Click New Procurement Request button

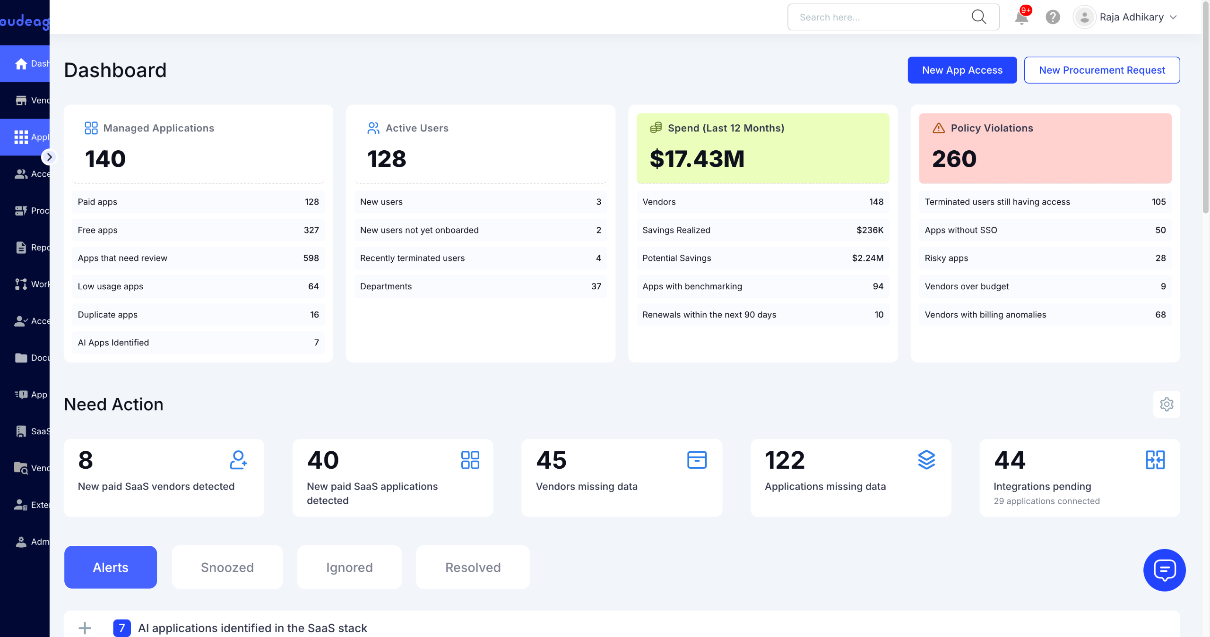pyautogui.click(x=1101, y=70)
